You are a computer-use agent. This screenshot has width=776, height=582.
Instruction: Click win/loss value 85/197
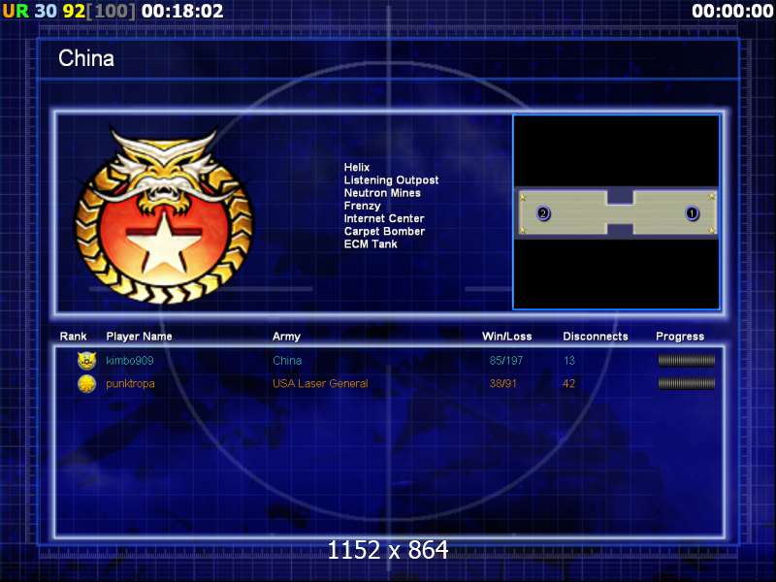505,360
